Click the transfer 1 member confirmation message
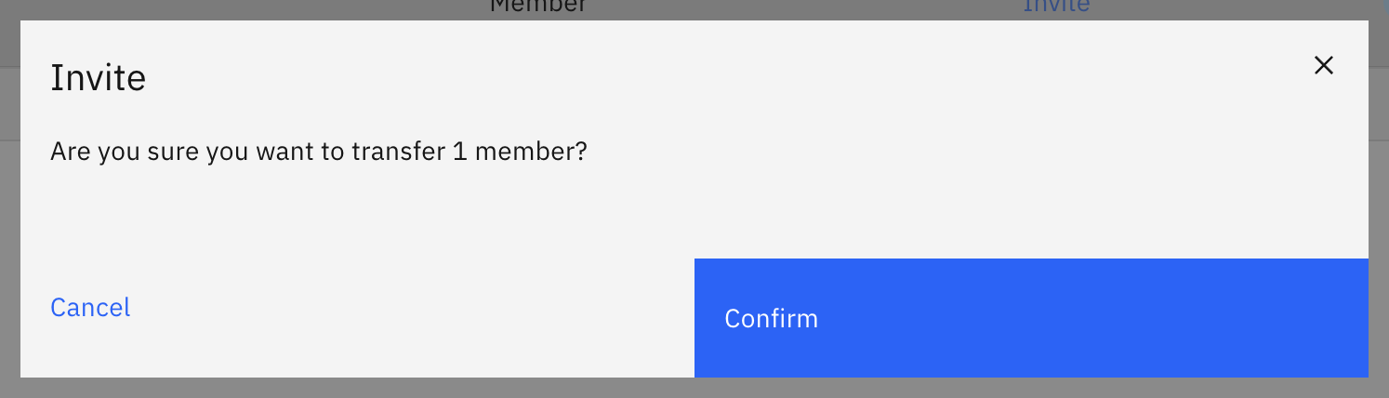This screenshot has width=1389, height=398. click(319, 152)
